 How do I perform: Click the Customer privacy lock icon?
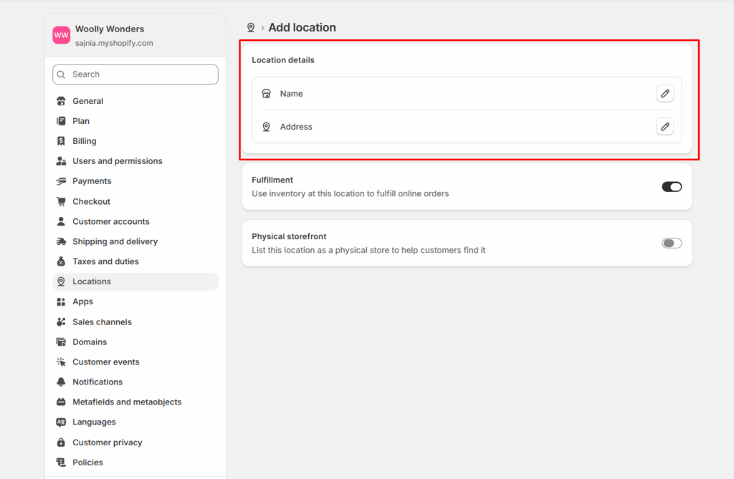pos(61,442)
